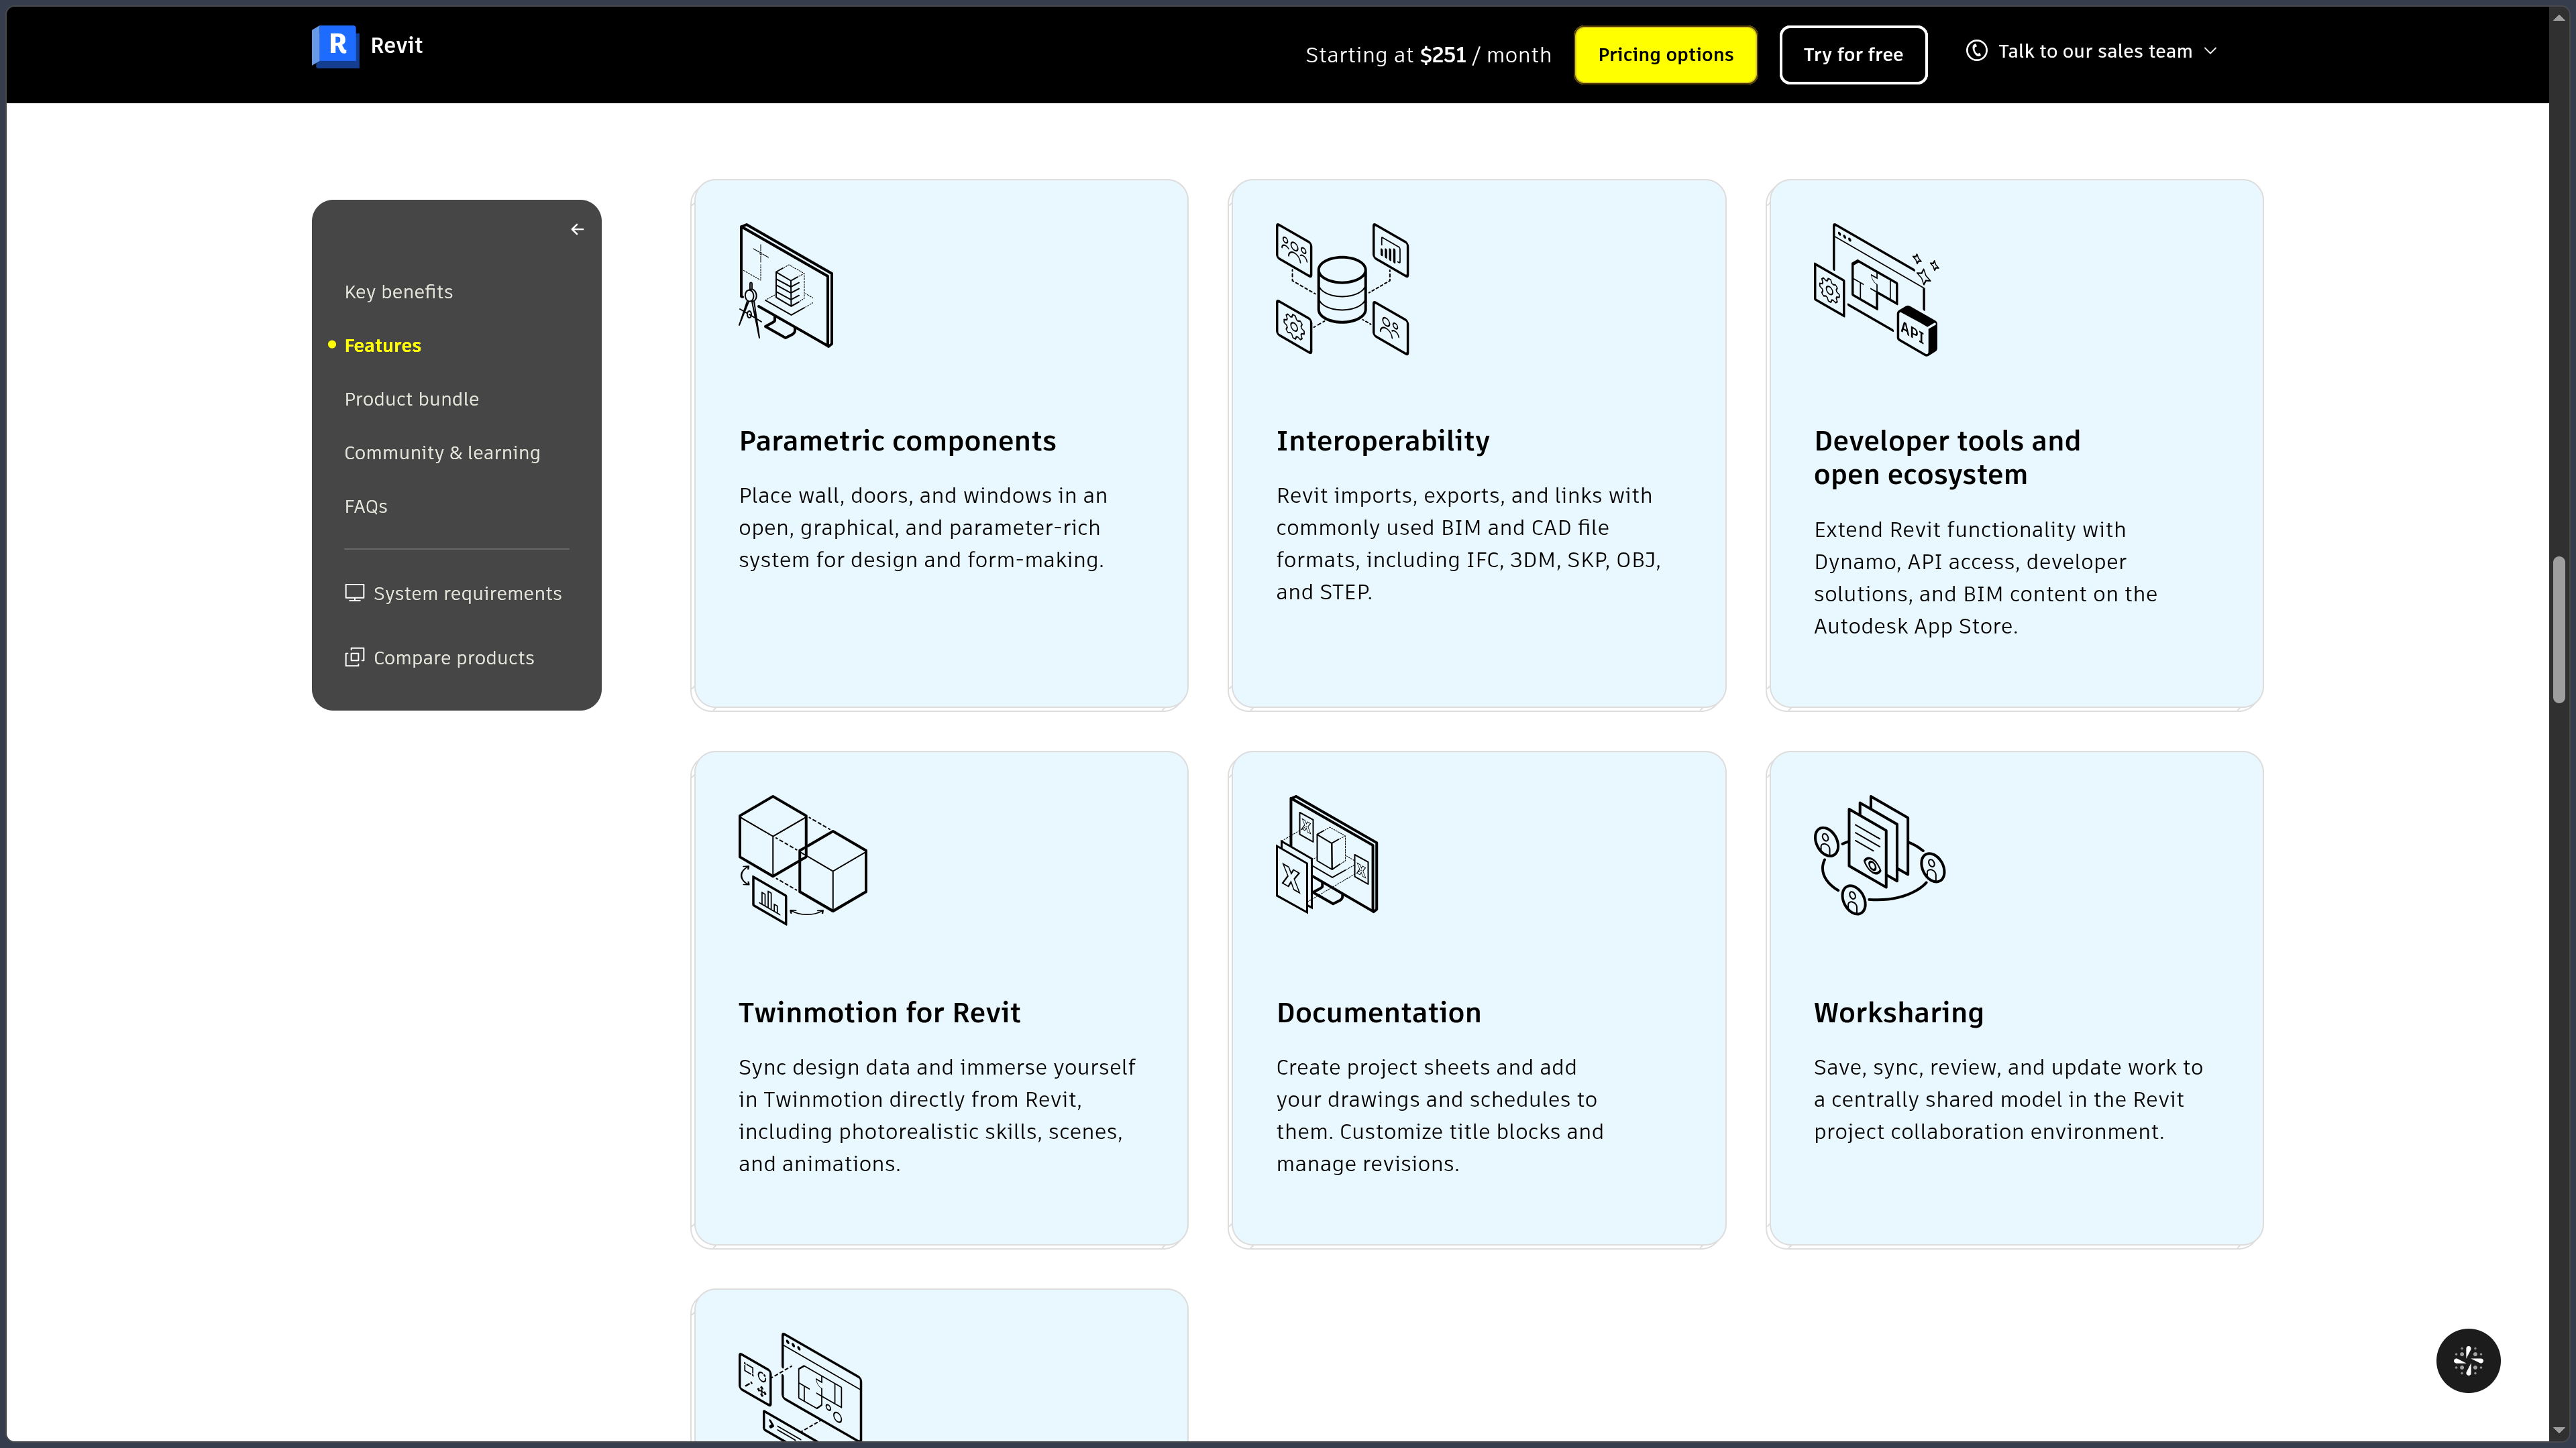Click the Twinmotion cubes icon

coord(803,860)
